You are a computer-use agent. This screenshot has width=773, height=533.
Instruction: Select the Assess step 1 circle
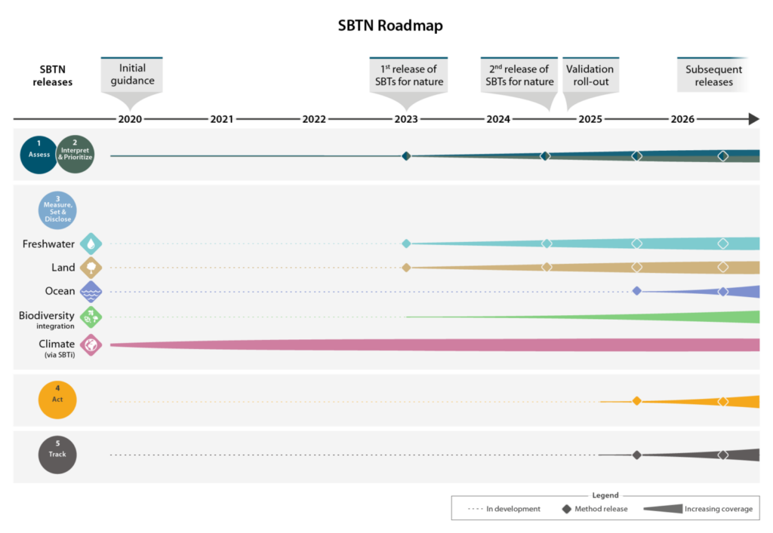pos(38,155)
